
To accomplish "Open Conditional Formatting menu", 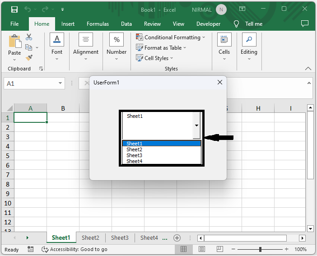I will [170, 37].
